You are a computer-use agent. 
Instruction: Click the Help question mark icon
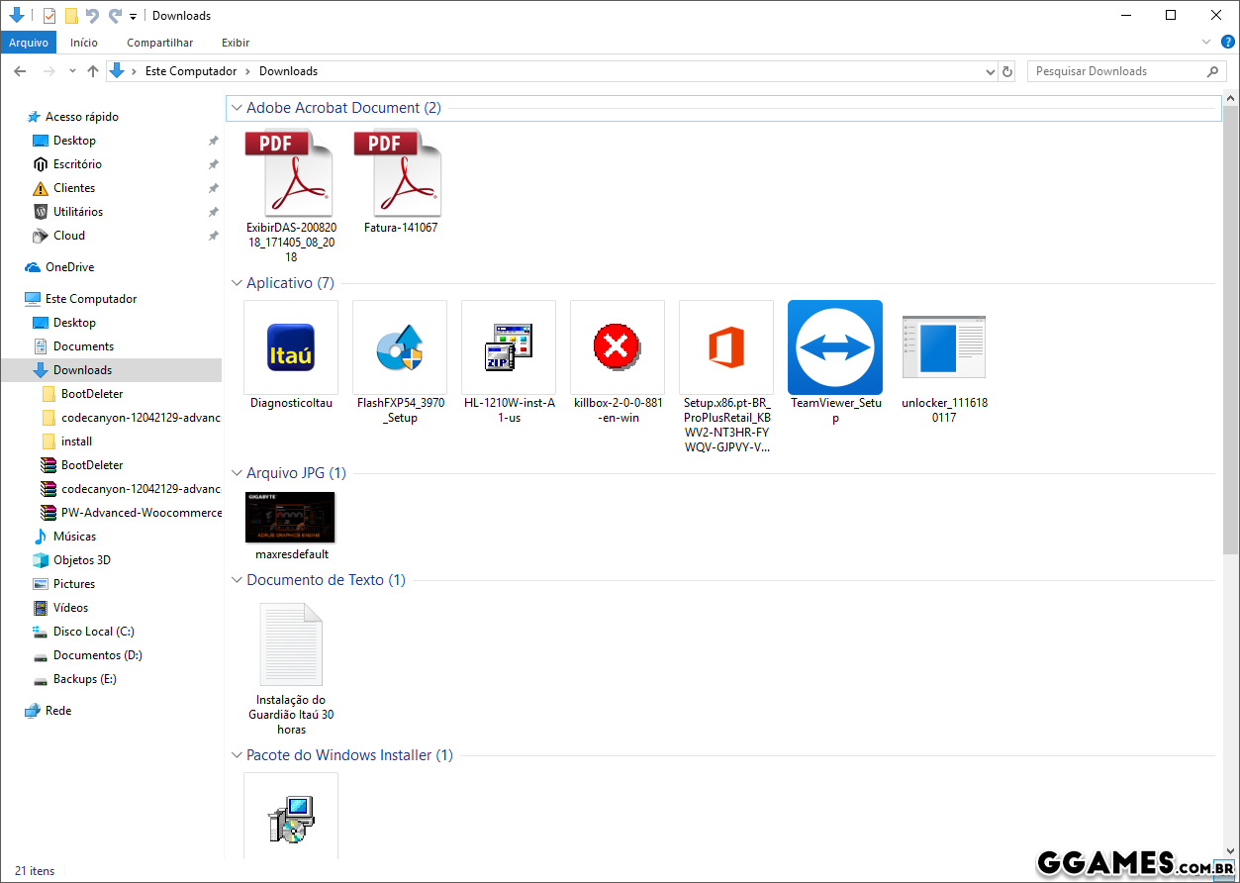click(1228, 42)
